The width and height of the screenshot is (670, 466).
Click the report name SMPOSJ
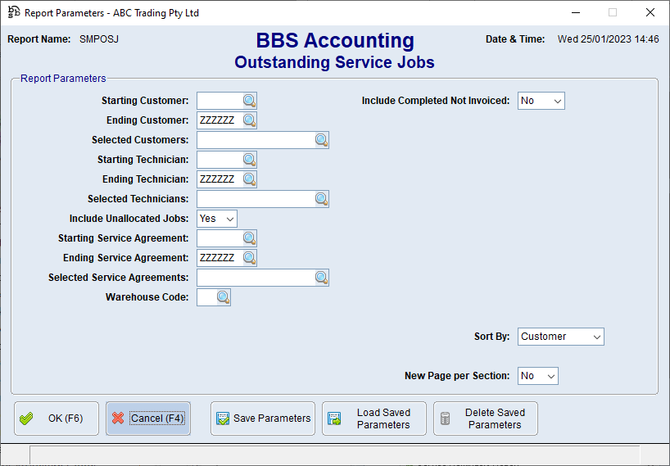click(99, 39)
